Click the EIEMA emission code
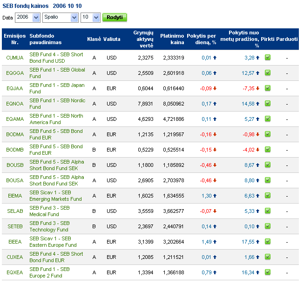 pos(15,196)
